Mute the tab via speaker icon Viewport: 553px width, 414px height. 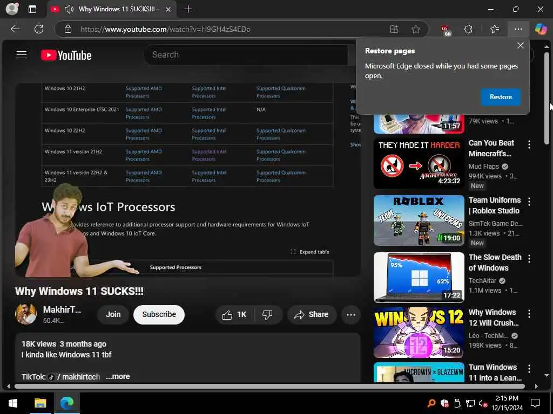pyautogui.click(x=69, y=9)
